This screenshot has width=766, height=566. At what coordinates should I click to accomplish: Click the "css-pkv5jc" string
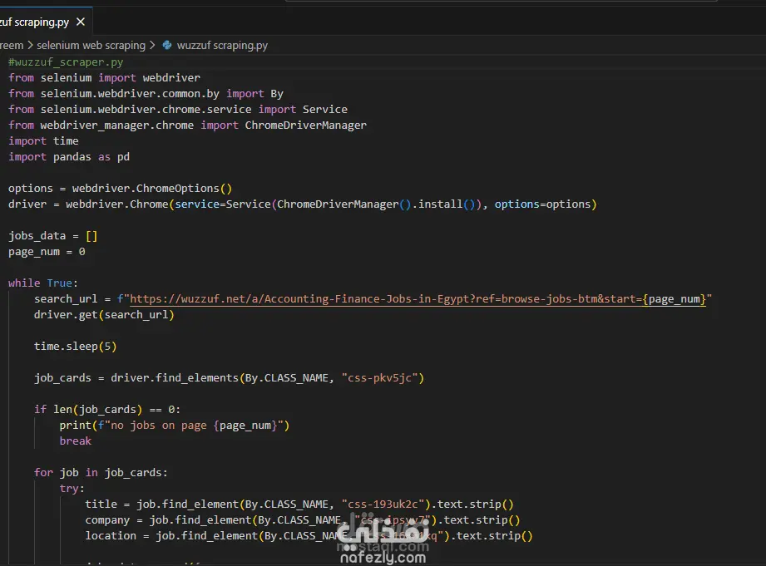point(379,378)
